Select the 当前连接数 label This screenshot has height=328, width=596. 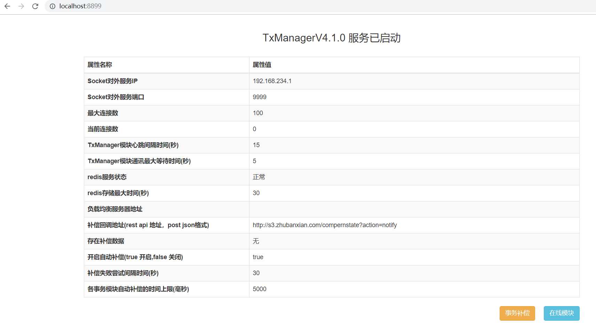coord(103,129)
